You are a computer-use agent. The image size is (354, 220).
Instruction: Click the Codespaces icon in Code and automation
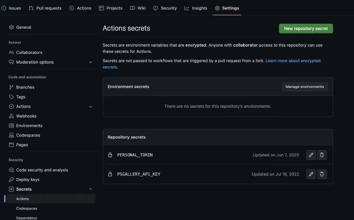point(12,135)
